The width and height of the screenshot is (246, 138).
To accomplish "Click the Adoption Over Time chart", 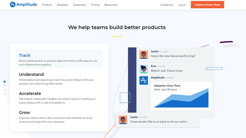I will (181, 96).
